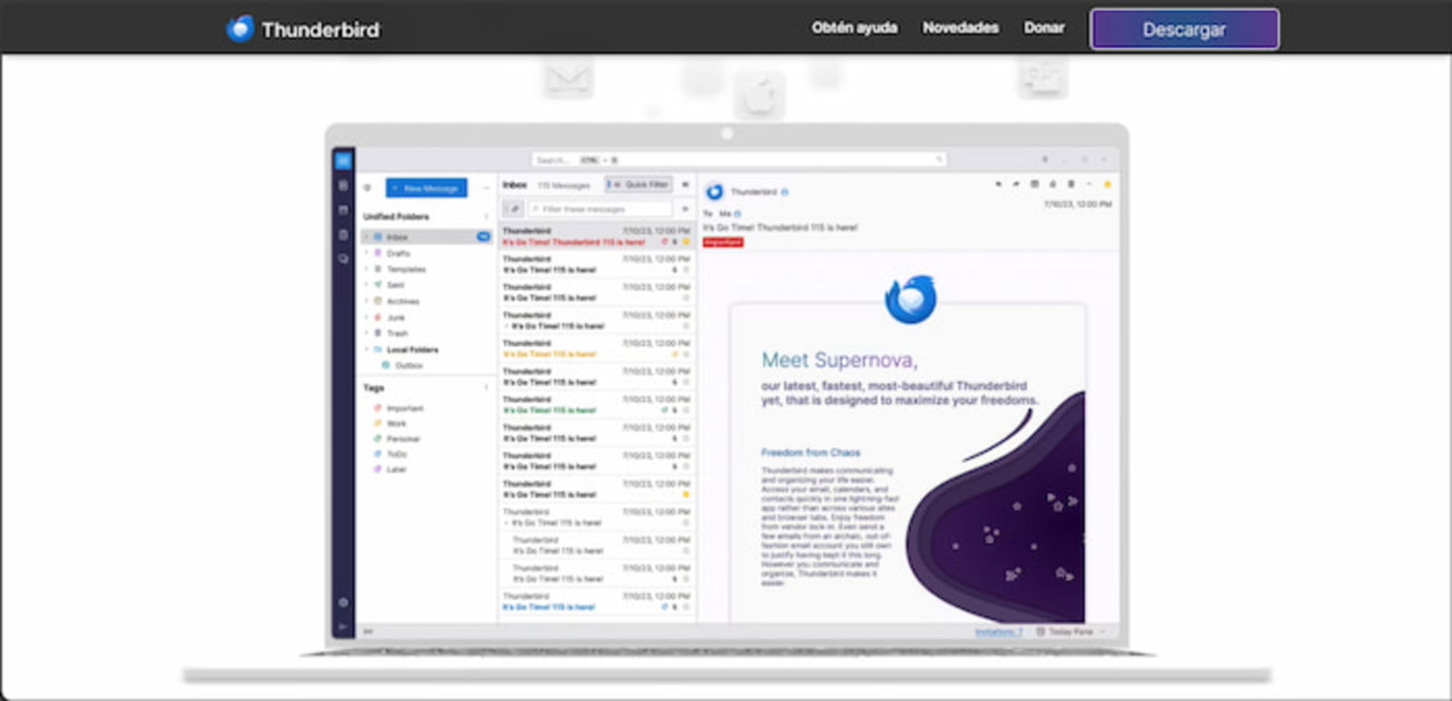Image resolution: width=1452 pixels, height=701 pixels.
Task: Select the Archives folder
Action: tap(427, 301)
